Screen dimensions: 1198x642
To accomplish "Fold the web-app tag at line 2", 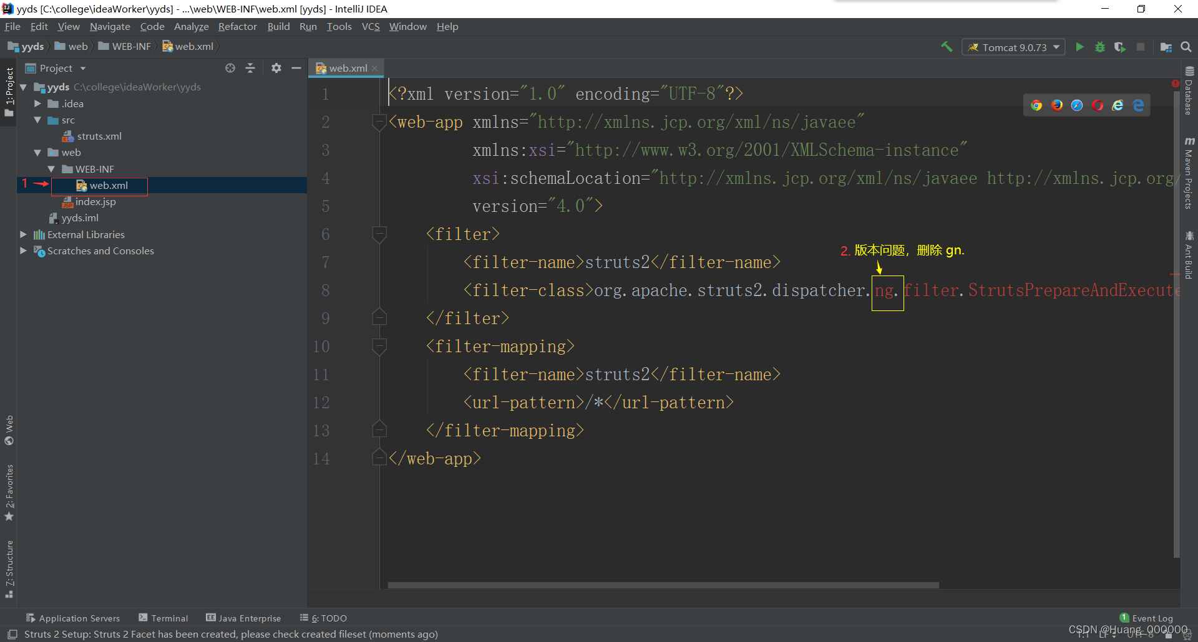I will coord(379,122).
